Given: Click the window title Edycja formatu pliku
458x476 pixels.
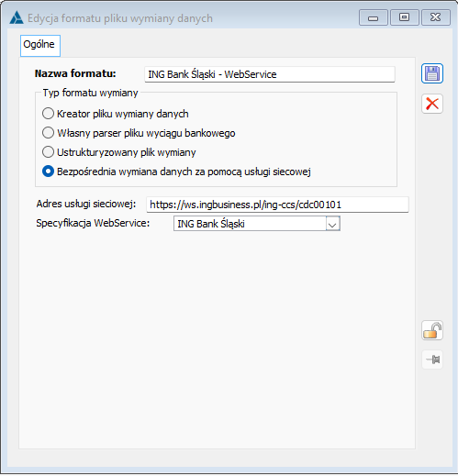Looking at the screenshot, I should click(x=120, y=18).
